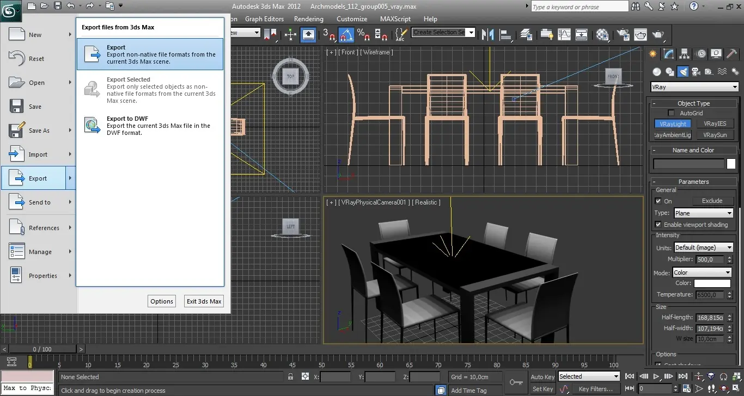Toggle the Angle Snap tool
This screenshot has height=396, width=744.
pos(346,35)
